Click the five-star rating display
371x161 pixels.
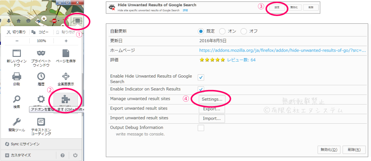click(x=212, y=60)
